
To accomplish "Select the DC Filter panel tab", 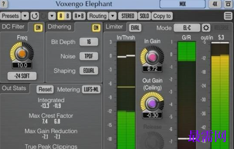I will tap(13, 27).
